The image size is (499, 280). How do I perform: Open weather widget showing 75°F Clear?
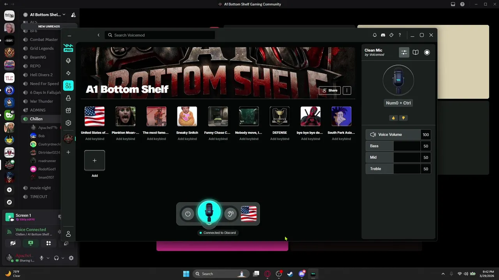[12, 274]
